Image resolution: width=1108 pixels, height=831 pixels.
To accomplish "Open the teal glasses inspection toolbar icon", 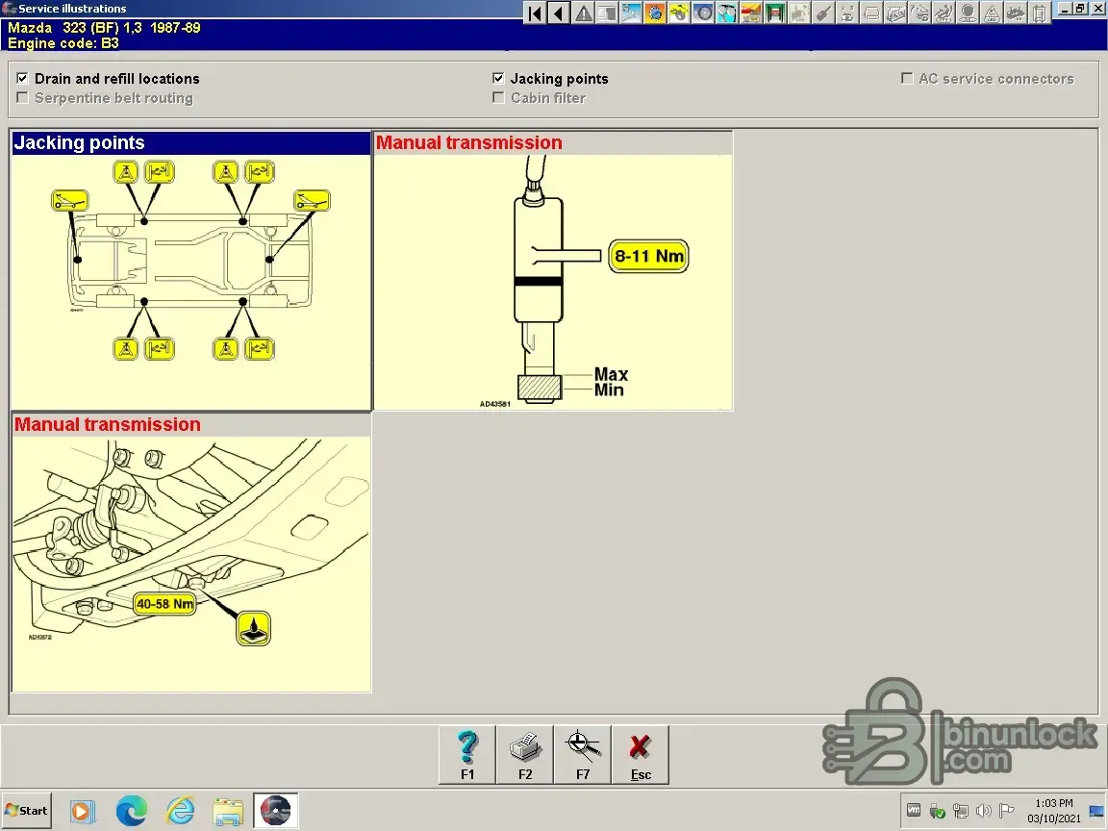I will click(x=727, y=13).
